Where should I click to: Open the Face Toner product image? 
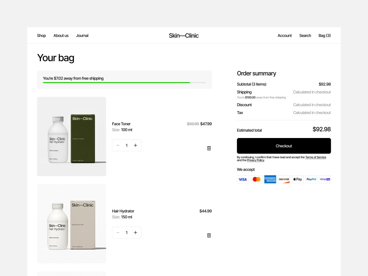point(72,137)
